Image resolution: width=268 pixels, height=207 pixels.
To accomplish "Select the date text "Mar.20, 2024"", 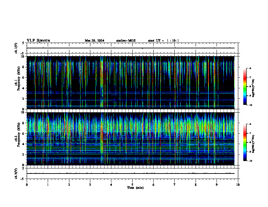I will 94,41.
